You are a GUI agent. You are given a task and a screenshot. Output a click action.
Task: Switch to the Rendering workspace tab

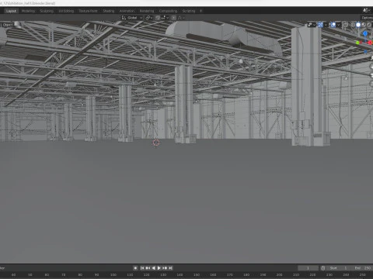coord(147,11)
